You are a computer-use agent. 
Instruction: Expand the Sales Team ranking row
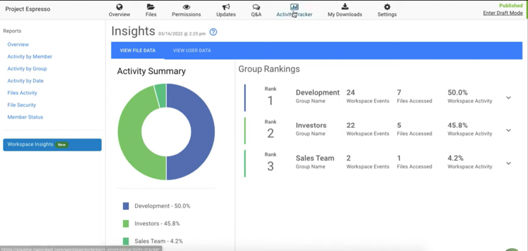(x=508, y=163)
